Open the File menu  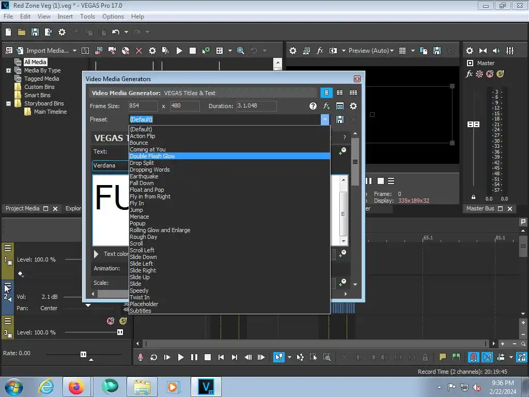[8, 16]
